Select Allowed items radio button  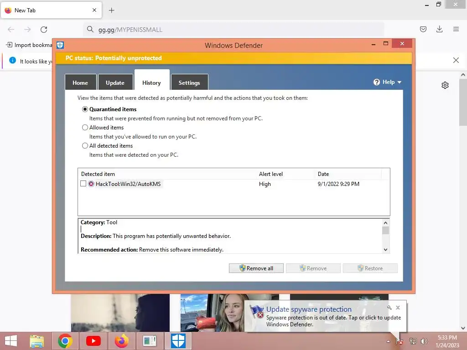pos(85,128)
